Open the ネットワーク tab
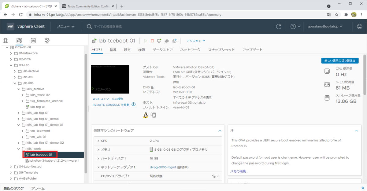This screenshot has width=367, height=191. click(190, 50)
